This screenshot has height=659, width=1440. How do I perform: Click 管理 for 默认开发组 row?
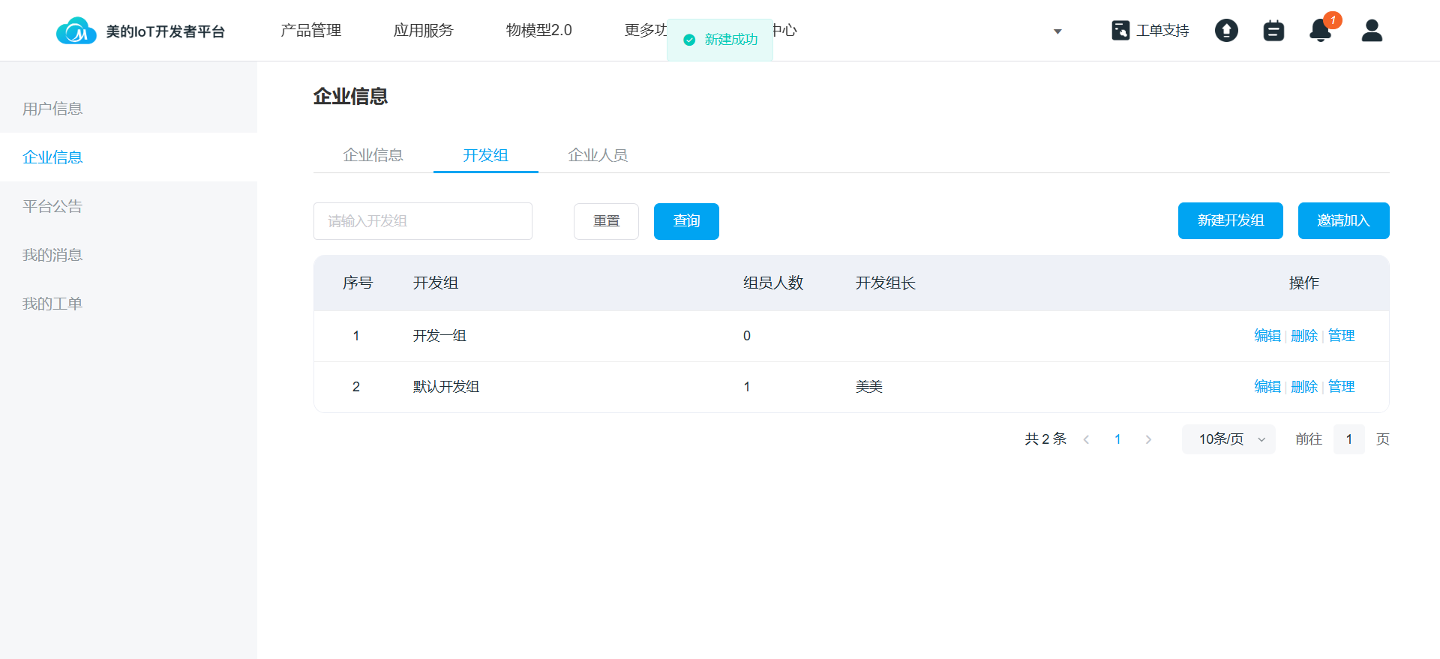[1341, 387]
